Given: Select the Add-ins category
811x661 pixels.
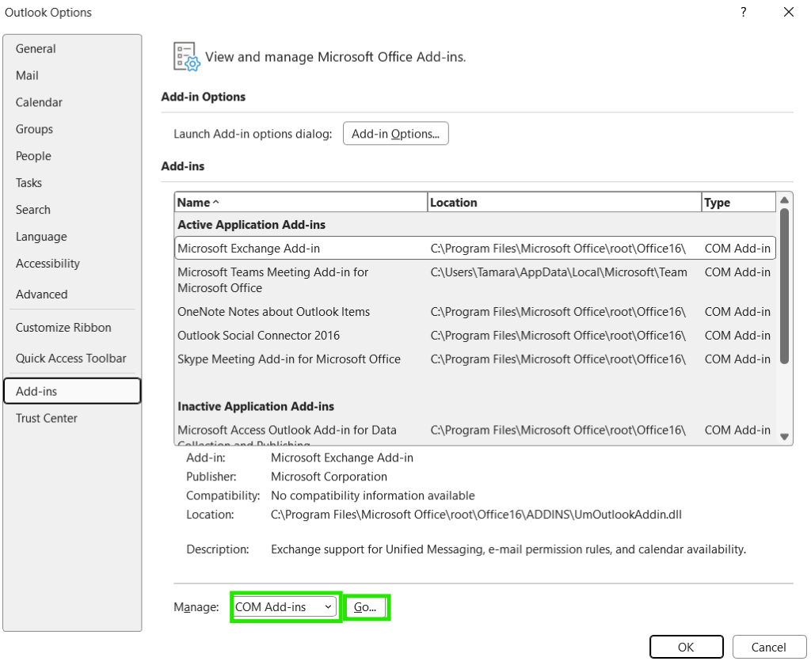Looking at the screenshot, I should [72, 391].
